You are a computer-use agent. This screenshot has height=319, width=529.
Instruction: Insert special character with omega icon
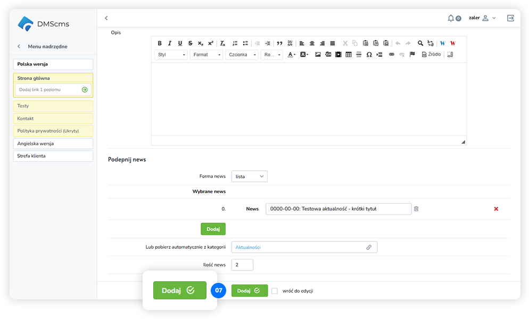click(x=369, y=55)
